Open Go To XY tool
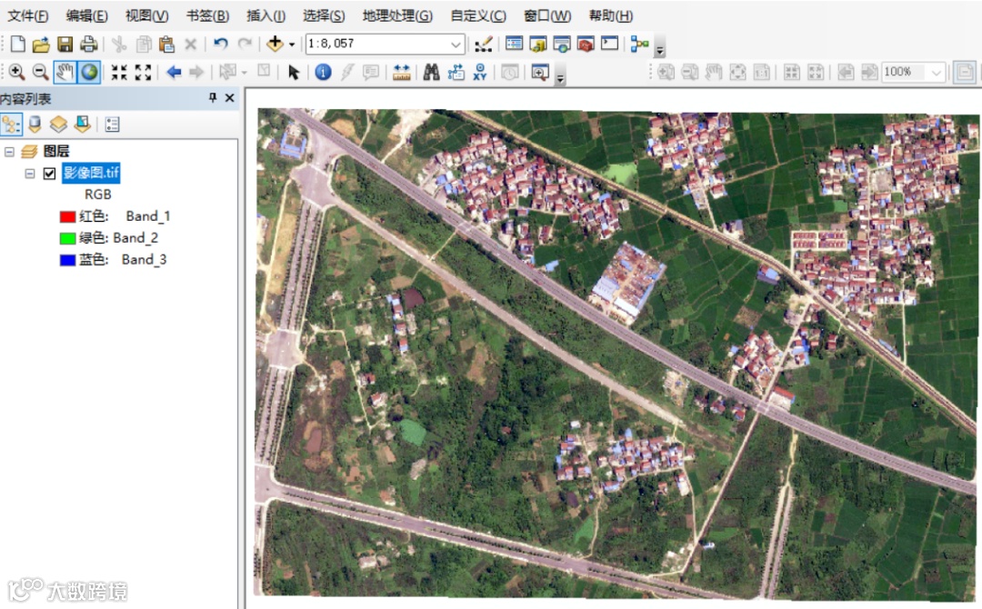Viewport: 982px width, 609px height. (x=480, y=73)
